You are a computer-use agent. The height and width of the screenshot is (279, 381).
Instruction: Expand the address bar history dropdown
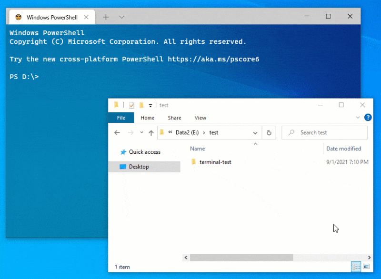tap(255, 133)
